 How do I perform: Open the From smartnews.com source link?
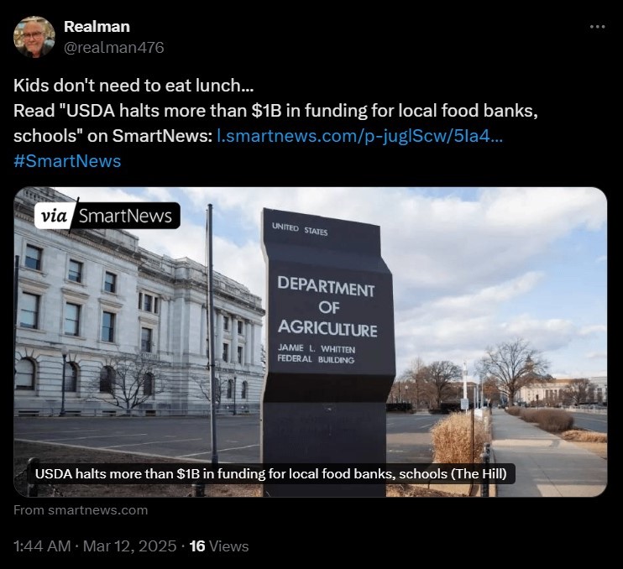pyautogui.click(x=81, y=510)
